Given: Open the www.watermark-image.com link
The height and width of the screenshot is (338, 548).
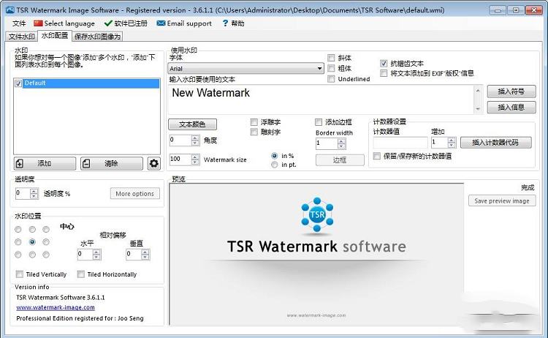Looking at the screenshot, I should click(56, 307).
